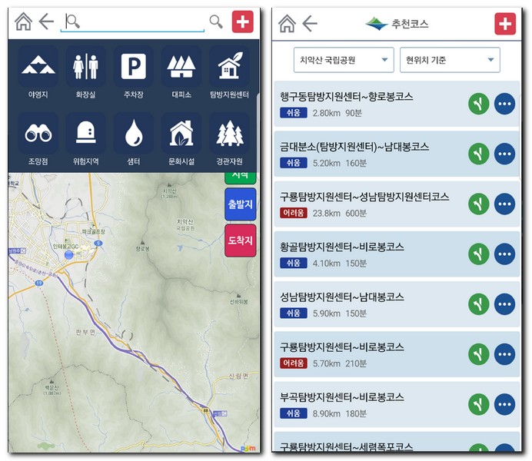
Task: Select the 탐방지원센터 visitor center icon
Action: tap(229, 67)
